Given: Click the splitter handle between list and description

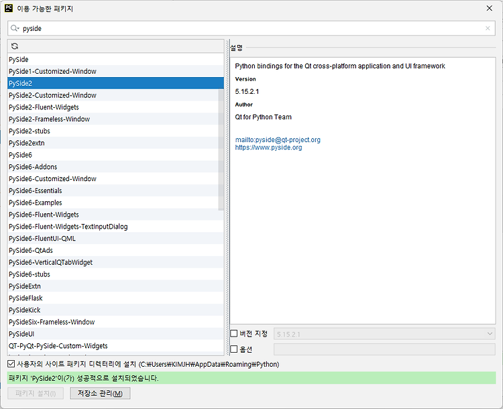Looking at the screenshot, I should tap(227, 197).
